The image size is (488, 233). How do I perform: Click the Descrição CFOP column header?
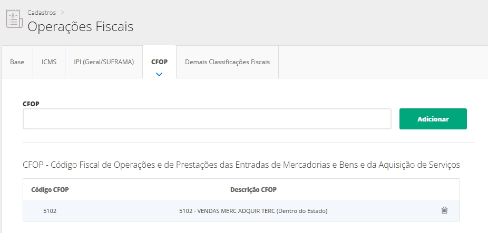tap(253, 189)
